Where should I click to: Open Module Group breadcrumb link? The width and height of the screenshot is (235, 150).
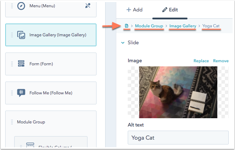click(x=149, y=26)
